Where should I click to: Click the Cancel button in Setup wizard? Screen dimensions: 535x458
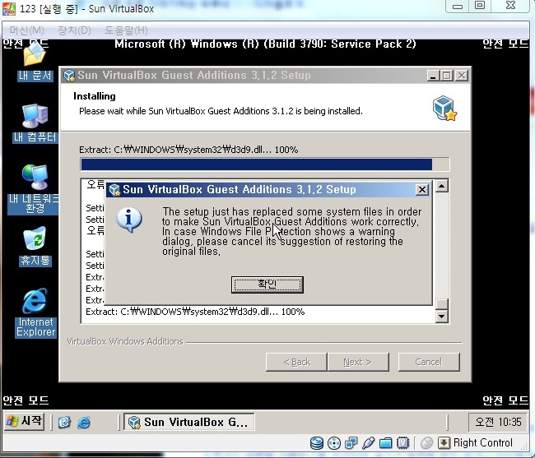pos(429,362)
